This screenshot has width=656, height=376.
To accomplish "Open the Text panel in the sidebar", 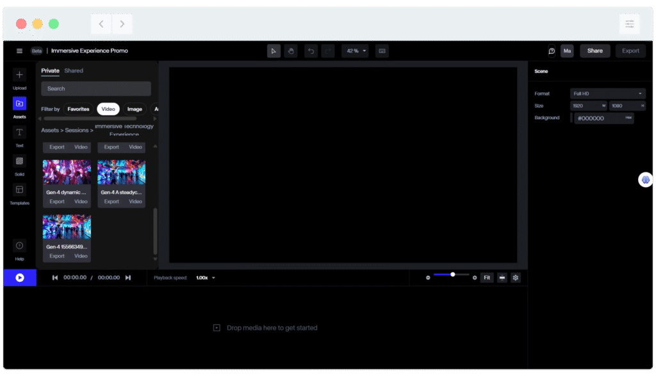I will (19, 136).
